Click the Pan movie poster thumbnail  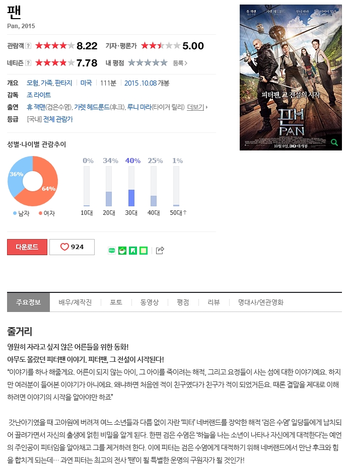(291, 77)
